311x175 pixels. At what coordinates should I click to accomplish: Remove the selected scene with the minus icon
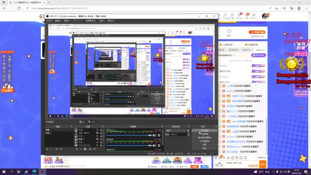(51, 149)
